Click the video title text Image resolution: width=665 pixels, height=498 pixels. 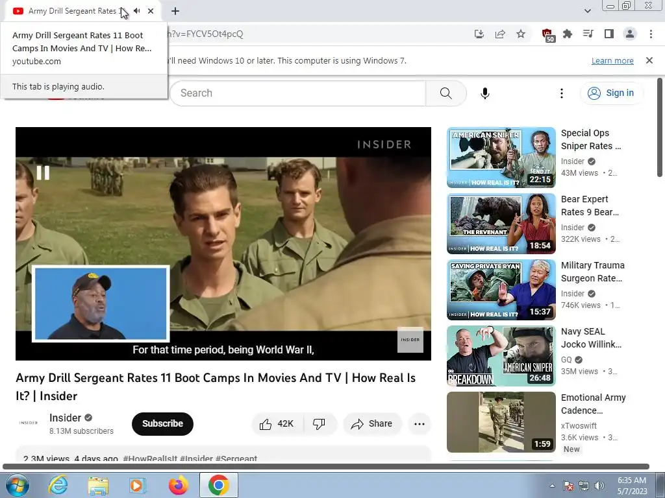coord(216,386)
